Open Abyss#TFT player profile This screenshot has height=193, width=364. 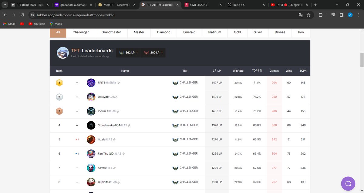105,168
